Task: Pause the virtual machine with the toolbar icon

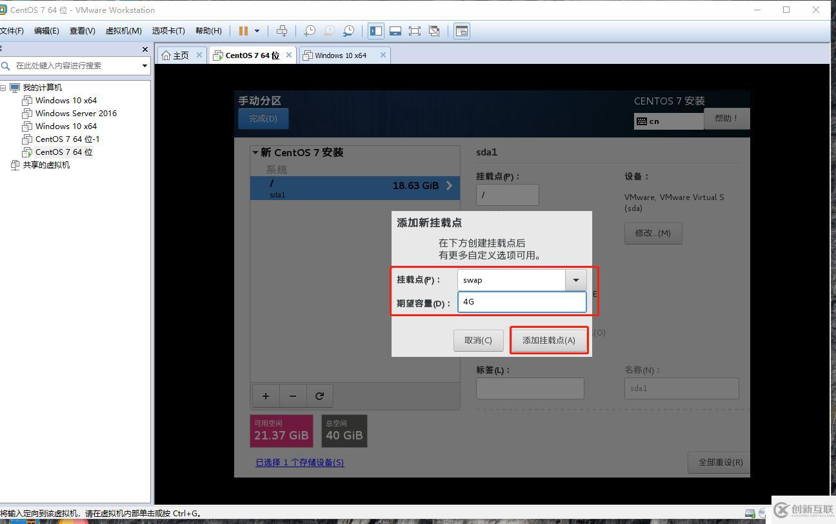Action: (x=243, y=31)
